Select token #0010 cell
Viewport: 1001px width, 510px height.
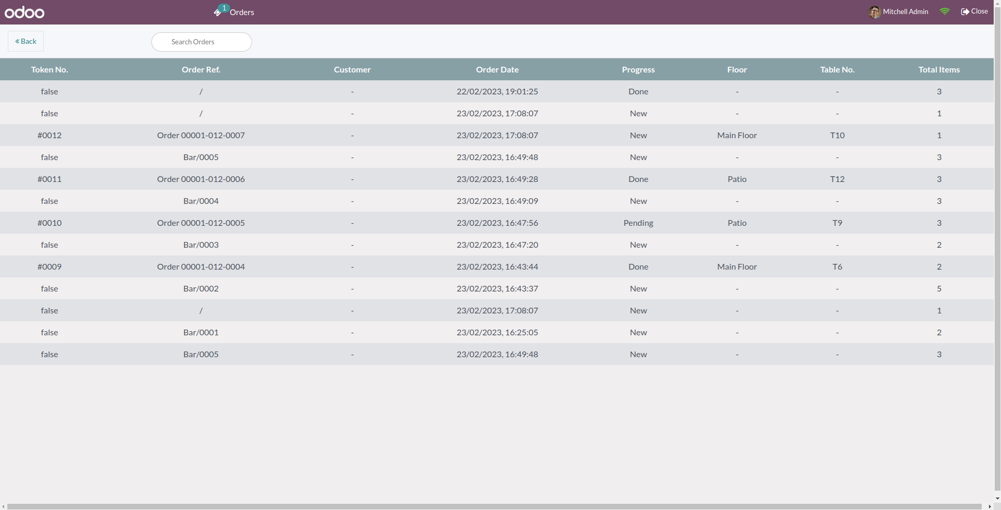50,223
